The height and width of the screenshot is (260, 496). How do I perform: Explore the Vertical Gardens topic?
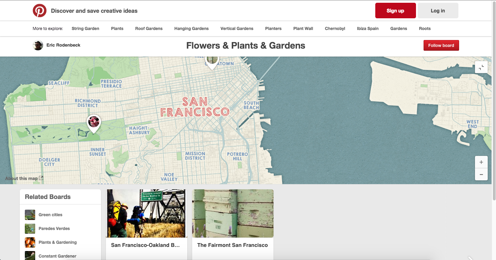(237, 29)
